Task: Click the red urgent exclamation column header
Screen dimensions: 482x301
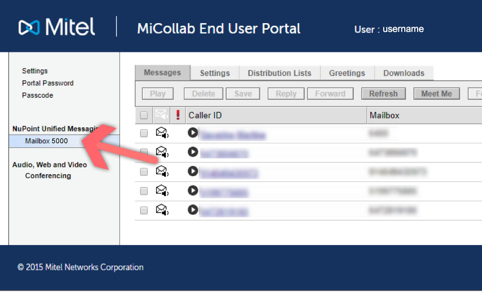Action: click(x=178, y=115)
